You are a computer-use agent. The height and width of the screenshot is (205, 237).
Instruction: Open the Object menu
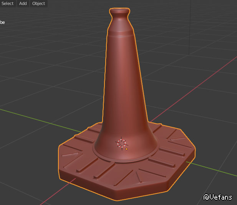(39, 3)
